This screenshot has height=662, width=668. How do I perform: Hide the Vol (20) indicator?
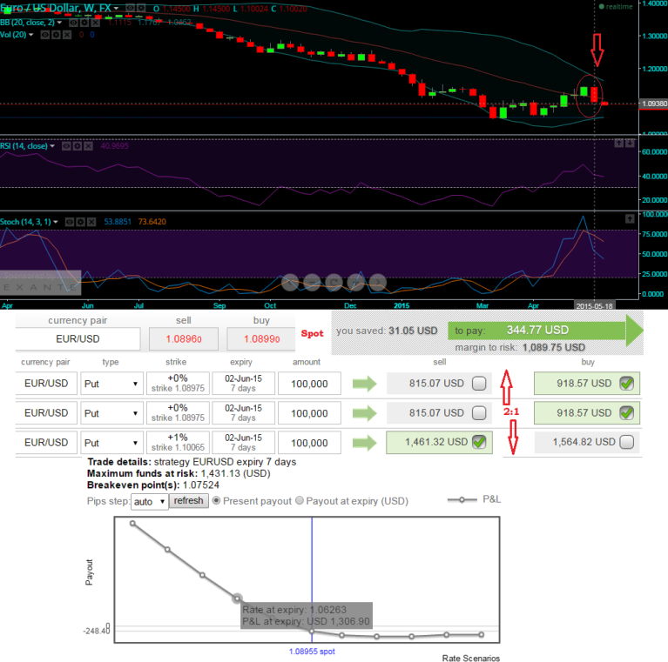click(x=44, y=35)
